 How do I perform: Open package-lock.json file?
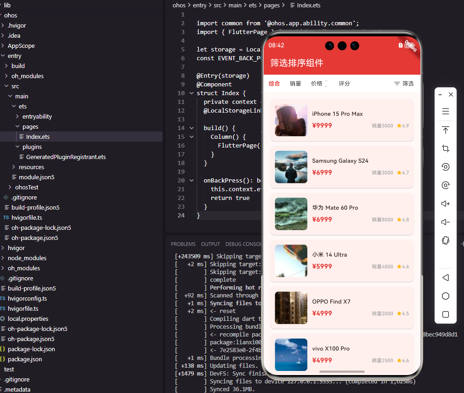(31, 349)
